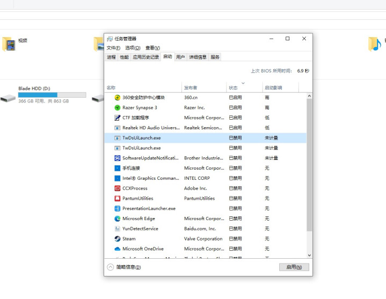Sort by the 状态 column header

pyautogui.click(x=244, y=87)
